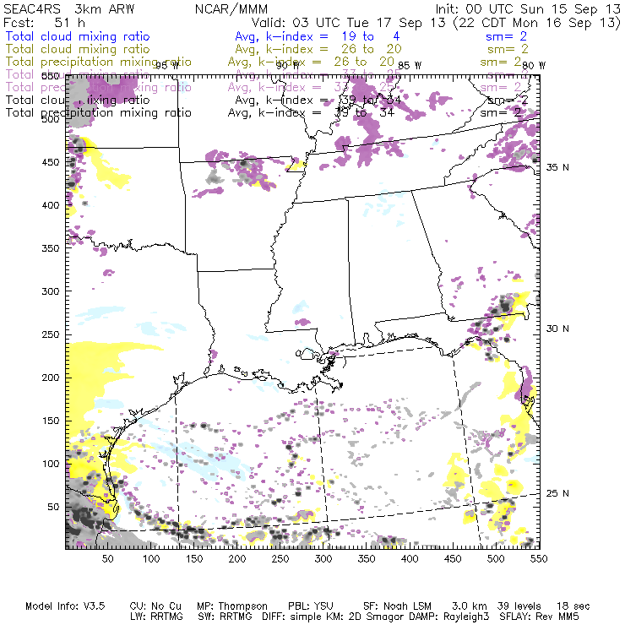Click the 'SEAC4RS 3km ARW' title text

tap(69, 9)
